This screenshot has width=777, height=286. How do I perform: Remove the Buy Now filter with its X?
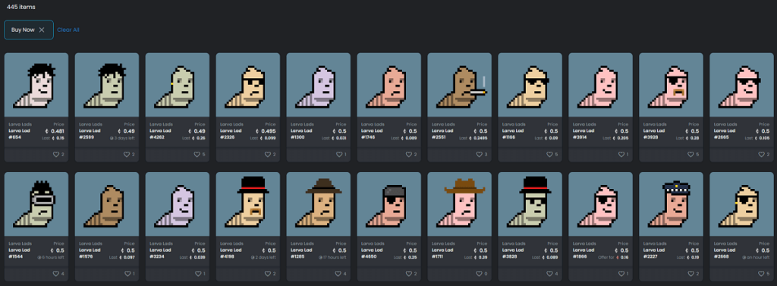[42, 30]
